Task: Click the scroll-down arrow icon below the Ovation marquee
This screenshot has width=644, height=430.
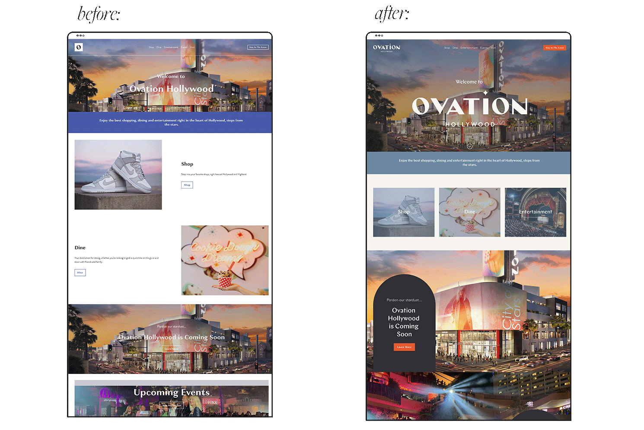Action: coord(469,146)
